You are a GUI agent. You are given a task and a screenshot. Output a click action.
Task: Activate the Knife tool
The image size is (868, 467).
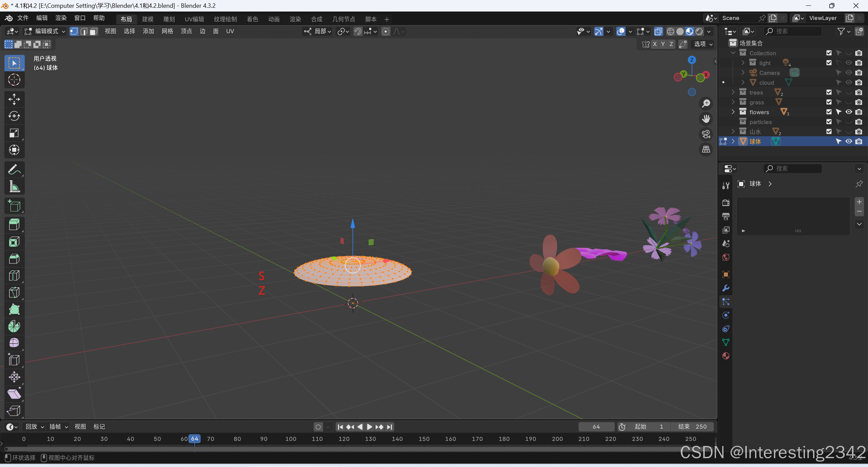click(x=14, y=292)
